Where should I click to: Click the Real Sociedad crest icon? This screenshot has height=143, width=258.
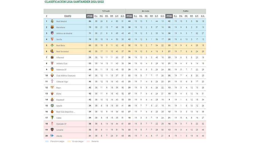click(x=52, y=51)
